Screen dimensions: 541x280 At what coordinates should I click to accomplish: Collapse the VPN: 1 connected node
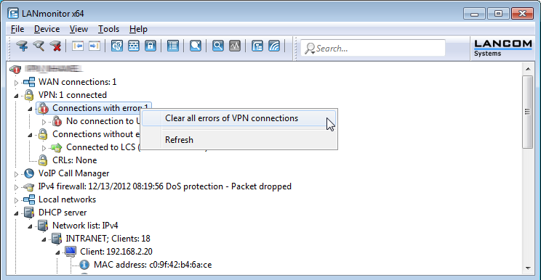[x=16, y=96]
